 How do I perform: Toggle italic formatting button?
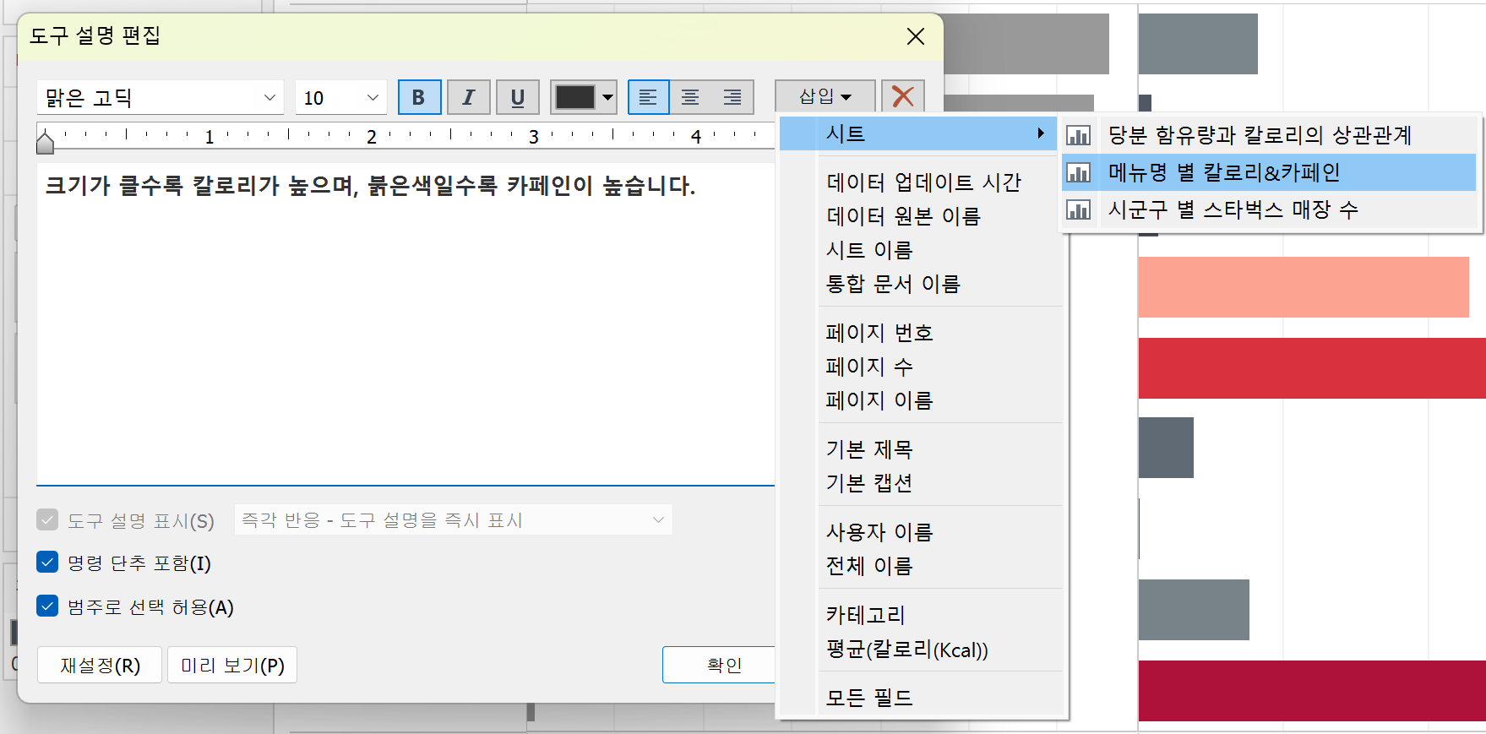click(468, 97)
